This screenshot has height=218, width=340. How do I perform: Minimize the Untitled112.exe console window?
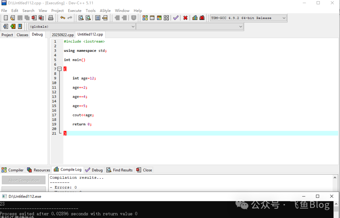(x=303, y=196)
